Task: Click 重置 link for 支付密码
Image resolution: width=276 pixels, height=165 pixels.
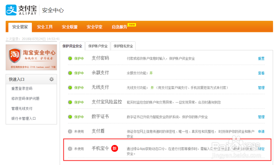Action: pyautogui.click(x=261, y=59)
